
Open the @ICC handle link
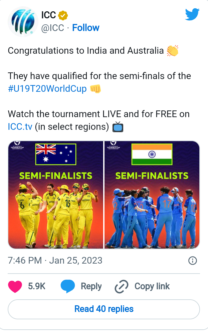point(52,28)
